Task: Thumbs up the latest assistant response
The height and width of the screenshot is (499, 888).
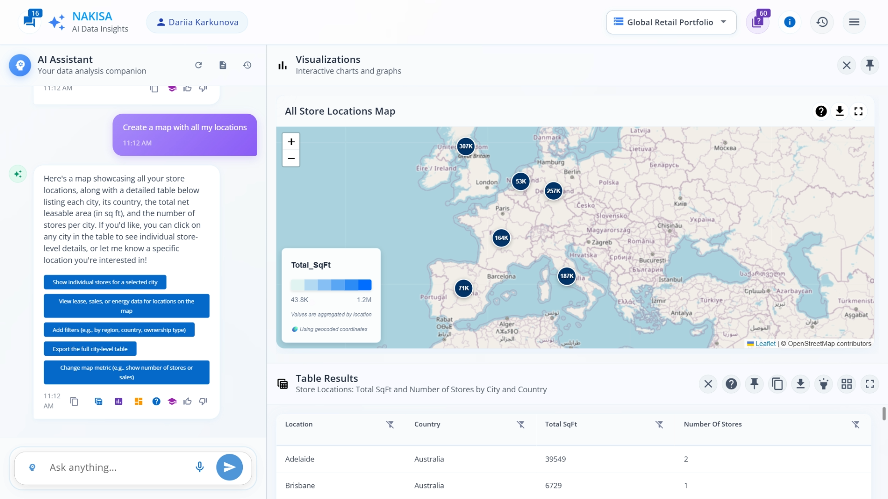Action: coord(187,402)
